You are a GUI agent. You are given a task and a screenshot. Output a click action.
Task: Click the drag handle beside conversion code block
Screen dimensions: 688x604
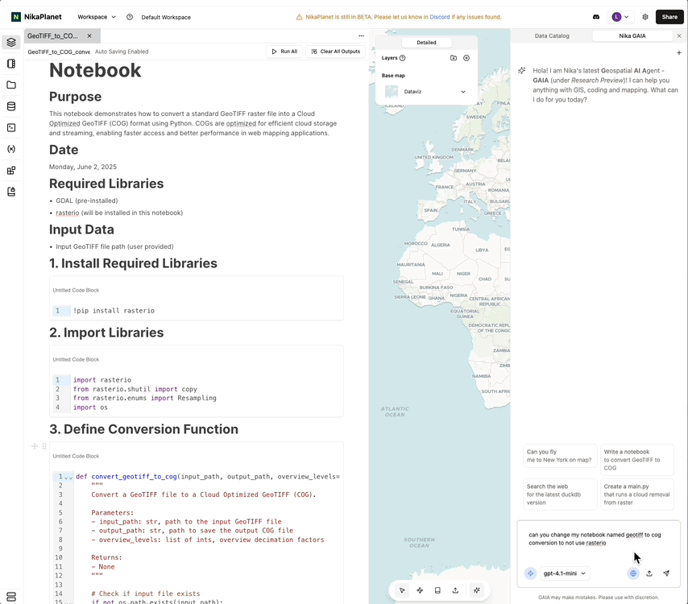click(44, 446)
